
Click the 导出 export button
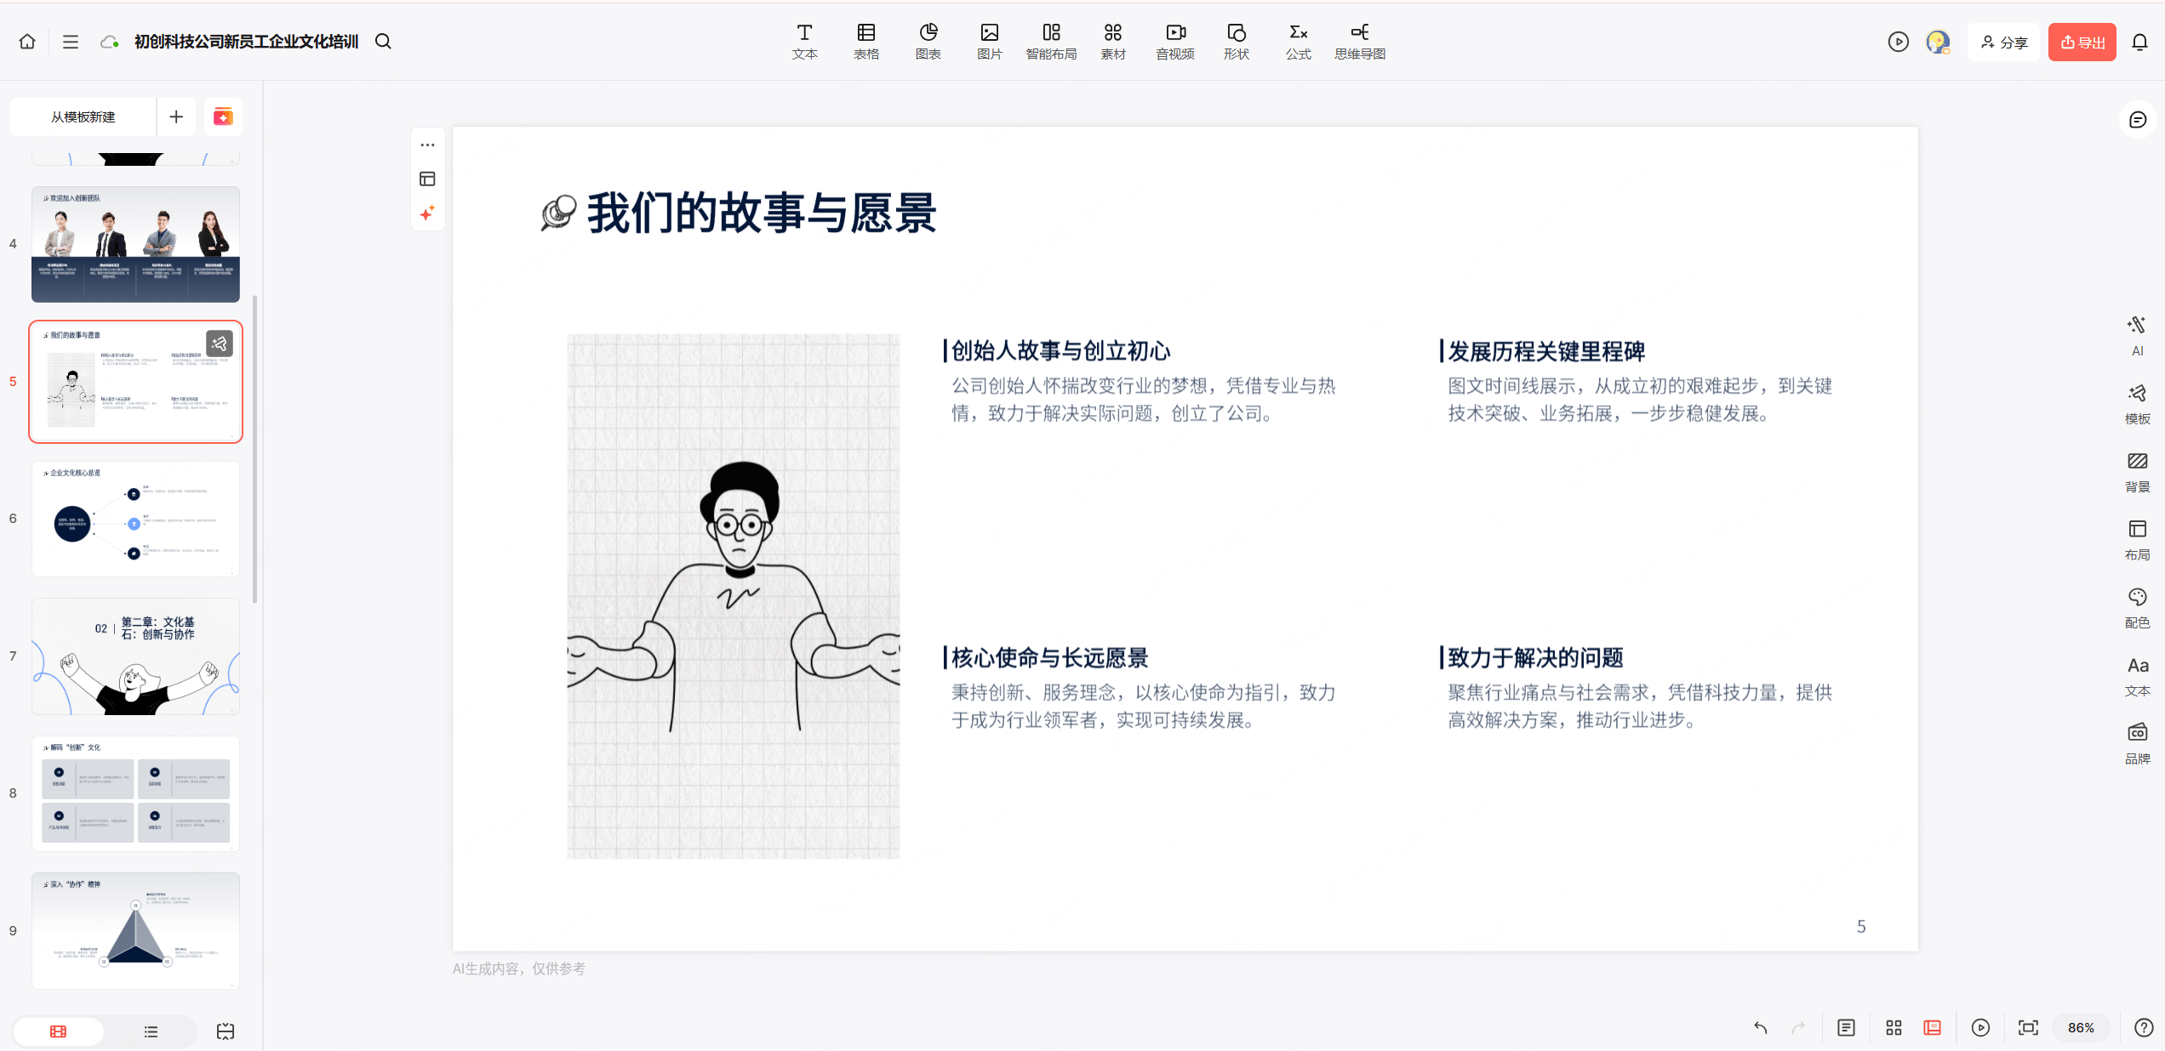pyautogui.click(x=2082, y=41)
